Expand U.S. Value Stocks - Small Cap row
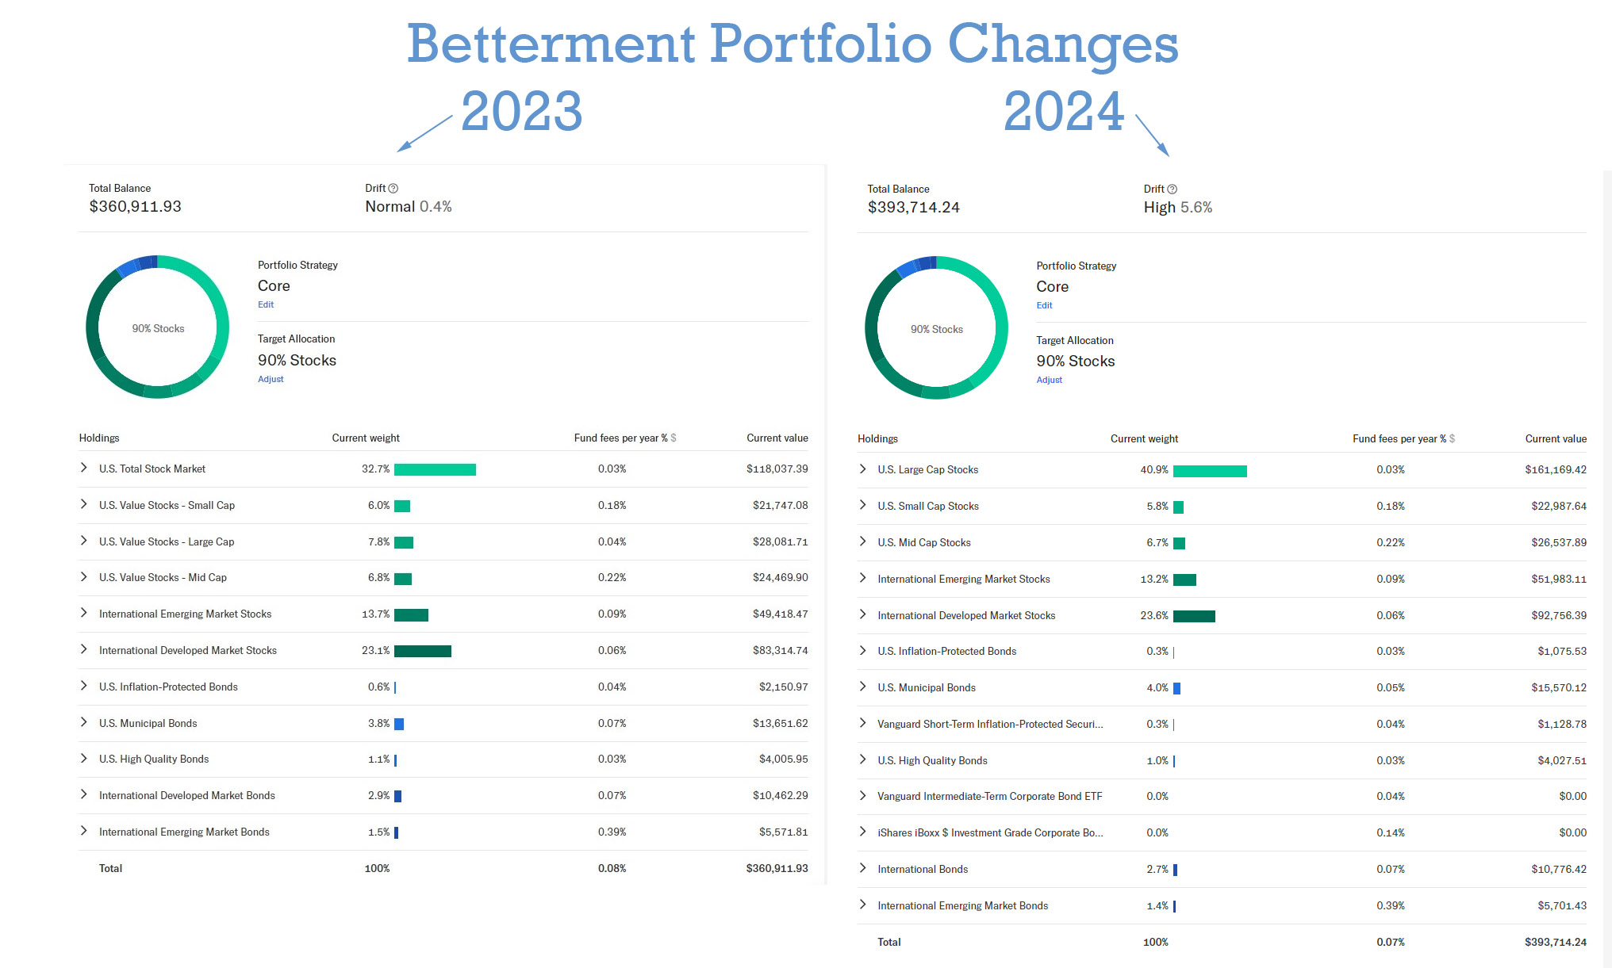Screen dimensions: 1612x968 [x=84, y=505]
